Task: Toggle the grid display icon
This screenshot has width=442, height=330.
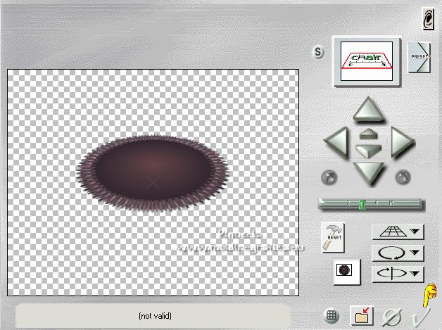Action: click(331, 316)
